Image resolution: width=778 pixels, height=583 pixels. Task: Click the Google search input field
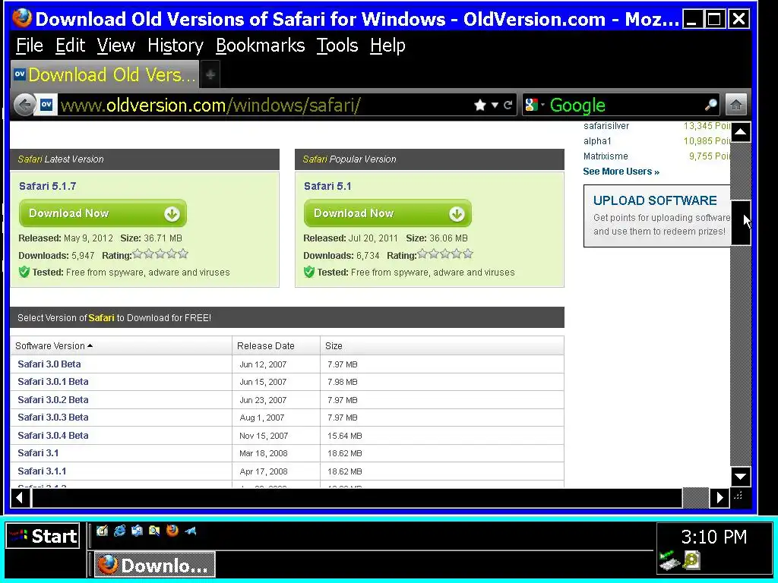pos(625,105)
